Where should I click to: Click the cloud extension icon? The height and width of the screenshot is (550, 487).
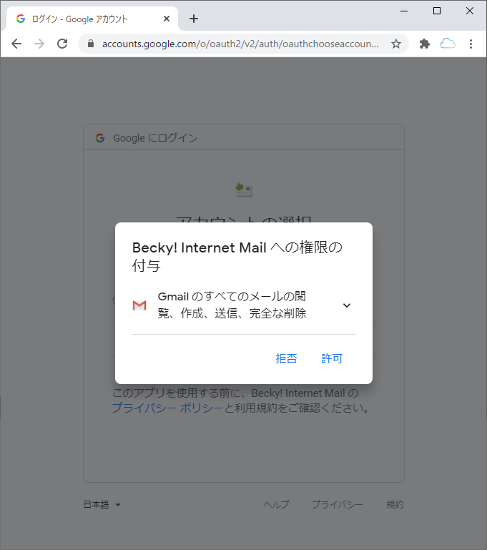[x=448, y=44]
